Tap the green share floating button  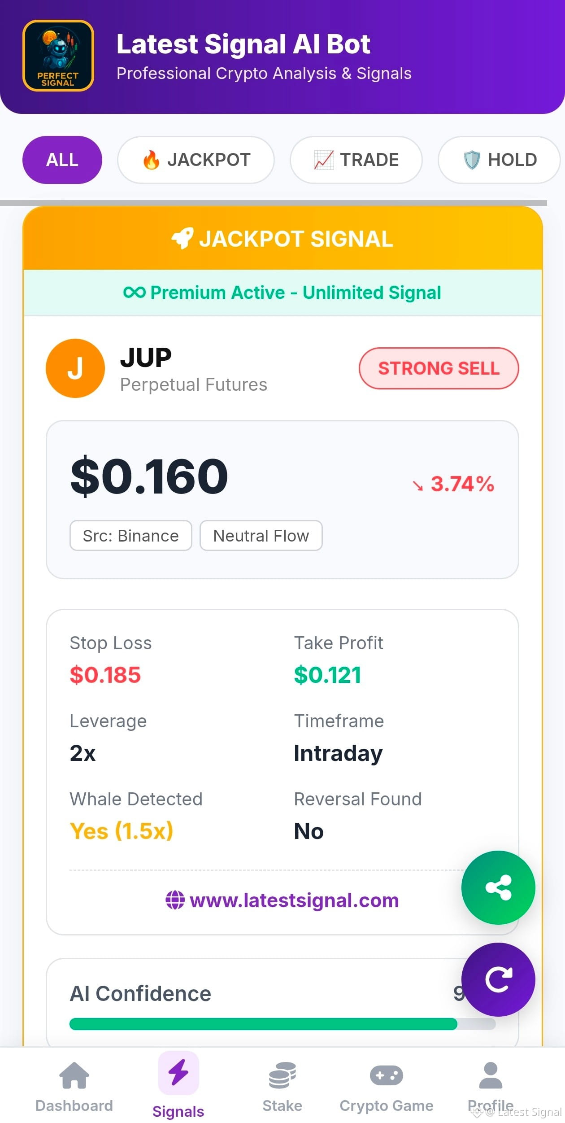tap(498, 887)
